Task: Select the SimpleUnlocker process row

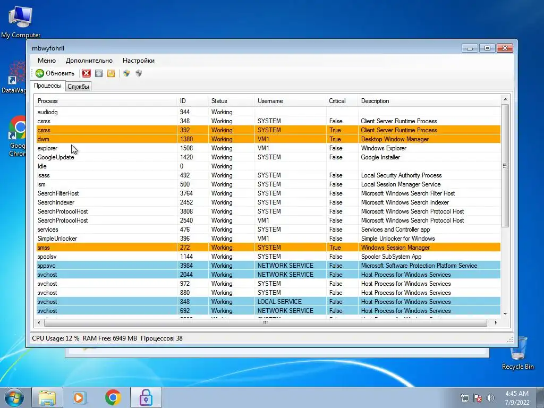Action: click(268, 239)
